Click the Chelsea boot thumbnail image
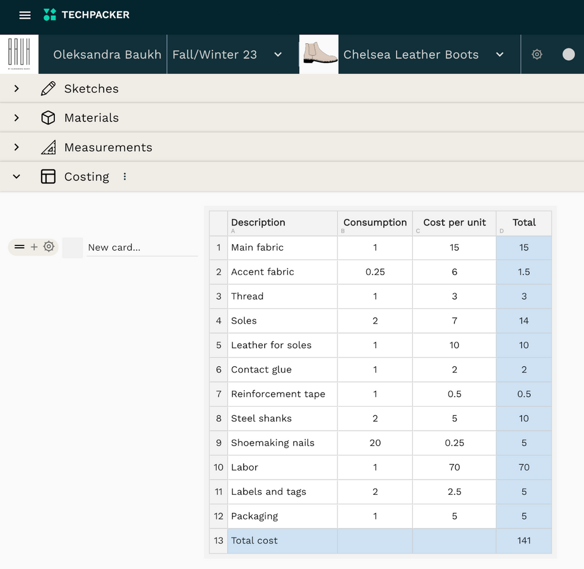The width and height of the screenshot is (584, 569). (x=319, y=54)
